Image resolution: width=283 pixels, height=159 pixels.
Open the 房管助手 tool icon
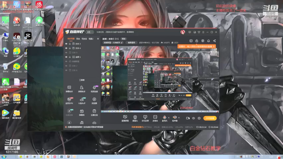coord(82,89)
